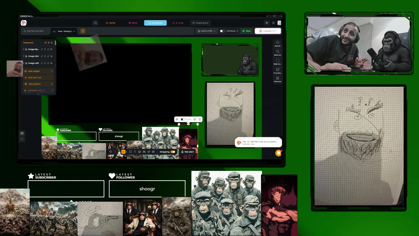Viewport: 419px width, 236px height.
Task: Open the Shortcuts panel
Action: point(278,79)
